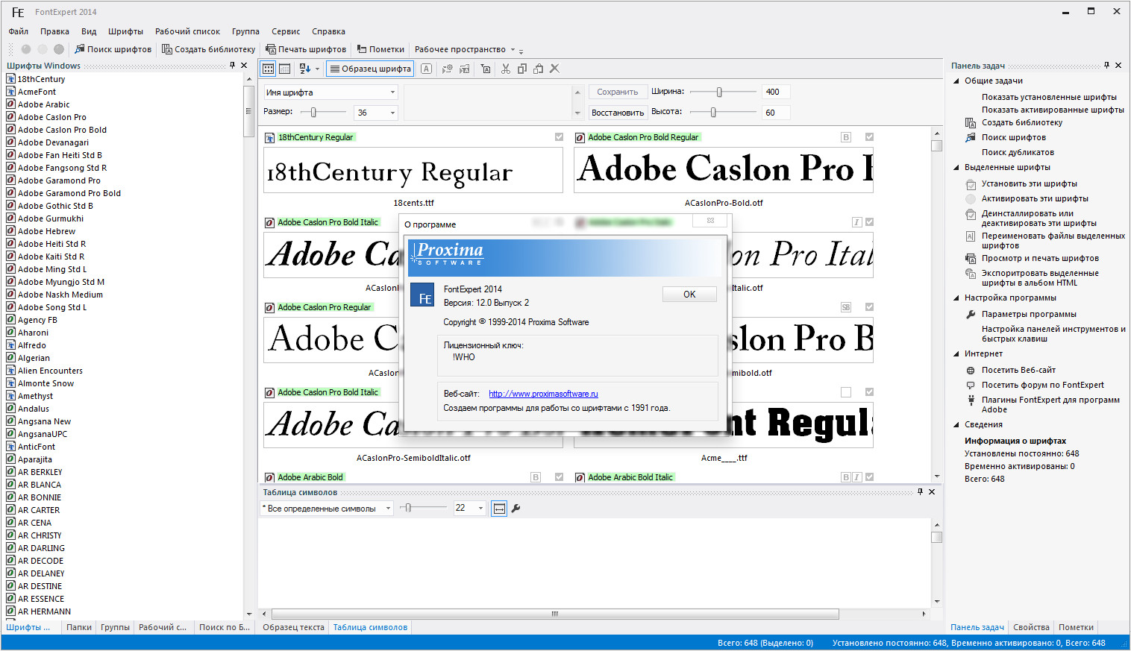
Task: Toggle checkbox for Adobe Arabic Bold sample
Action: click(x=559, y=477)
